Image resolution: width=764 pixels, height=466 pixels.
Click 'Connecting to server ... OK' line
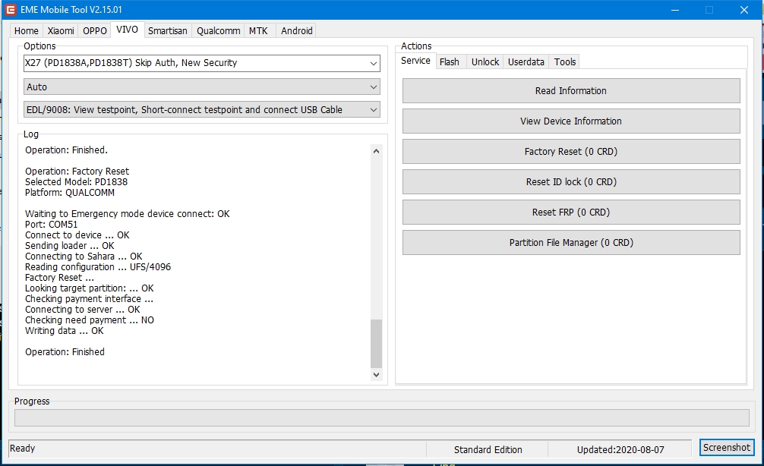82,310
